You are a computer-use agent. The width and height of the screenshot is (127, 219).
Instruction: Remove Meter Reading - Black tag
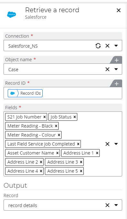[x=56, y=126]
